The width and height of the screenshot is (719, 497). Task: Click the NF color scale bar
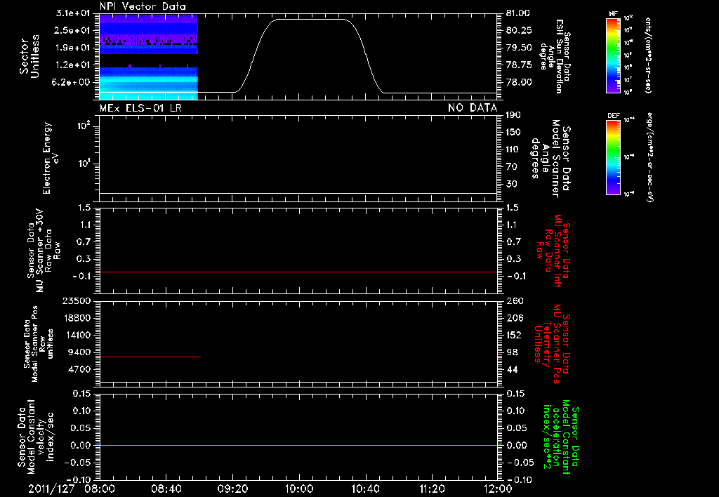tap(613, 55)
